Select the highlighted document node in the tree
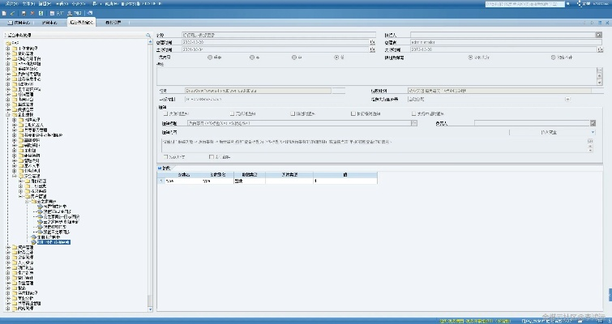 (x=53, y=241)
